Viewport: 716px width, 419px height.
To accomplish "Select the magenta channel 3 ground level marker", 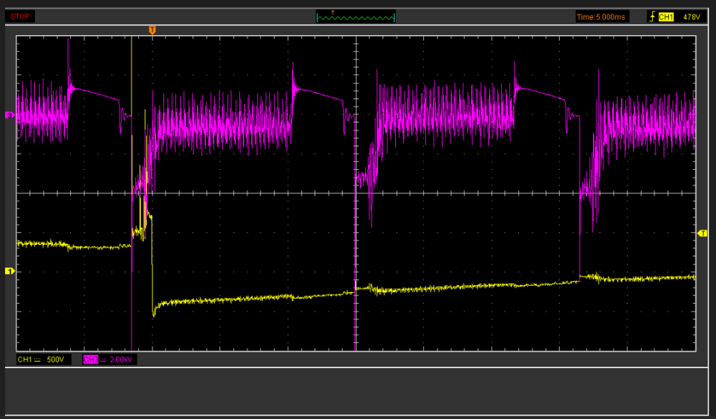I will (10, 115).
